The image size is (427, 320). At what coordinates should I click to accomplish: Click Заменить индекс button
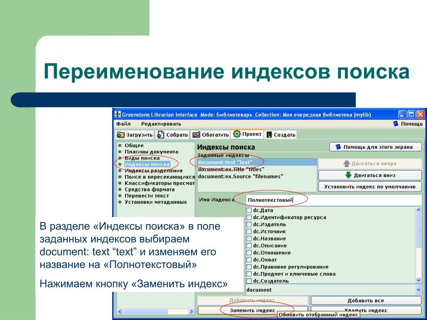click(252, 310)
